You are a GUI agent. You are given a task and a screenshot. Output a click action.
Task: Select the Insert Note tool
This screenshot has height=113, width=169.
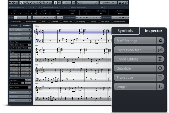tap(31, 3)
